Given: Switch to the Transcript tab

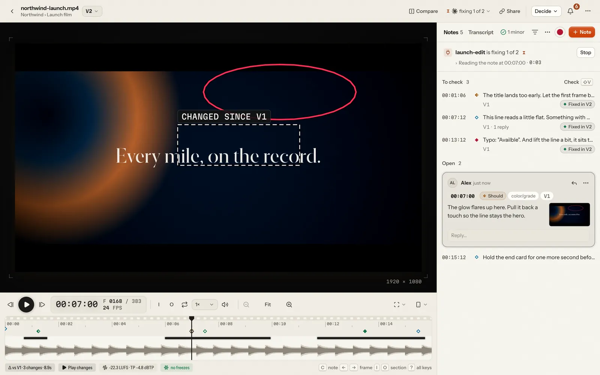Looking at the screenshot, I should pos(481,32).
